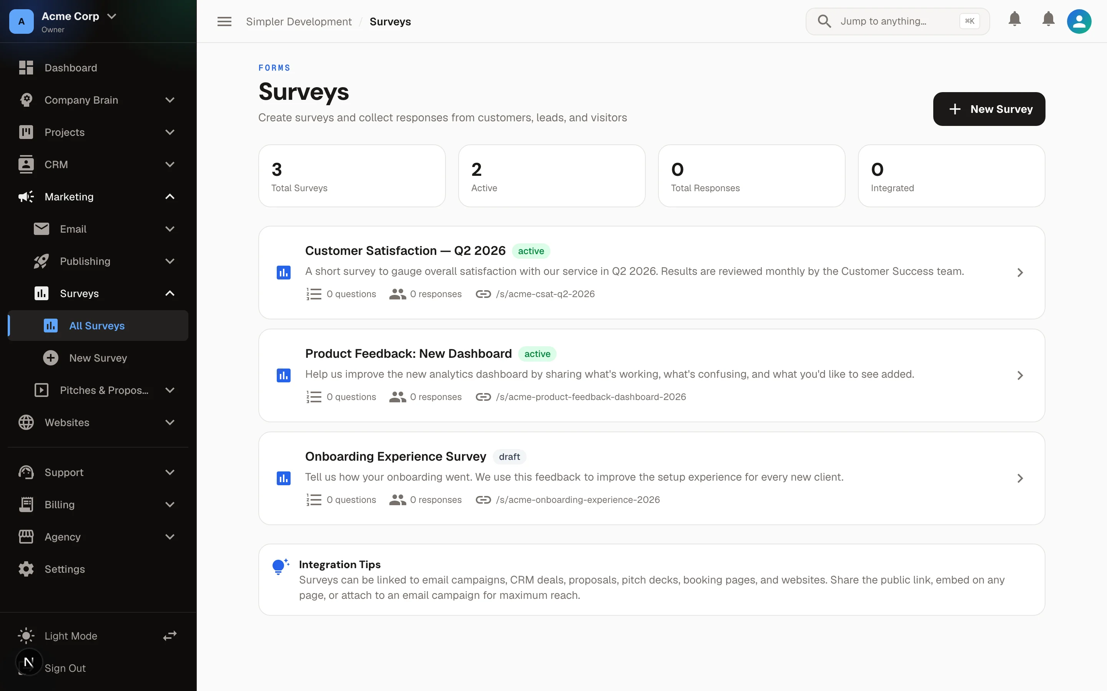Go to Dashboard menu item

[x=98, y=68]
